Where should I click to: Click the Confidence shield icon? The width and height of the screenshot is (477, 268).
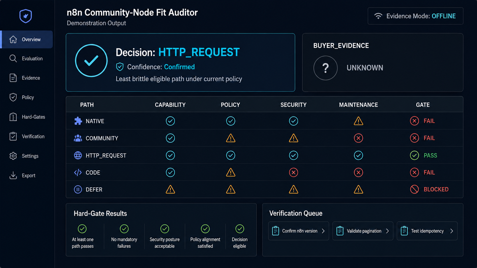click(120, 67)
